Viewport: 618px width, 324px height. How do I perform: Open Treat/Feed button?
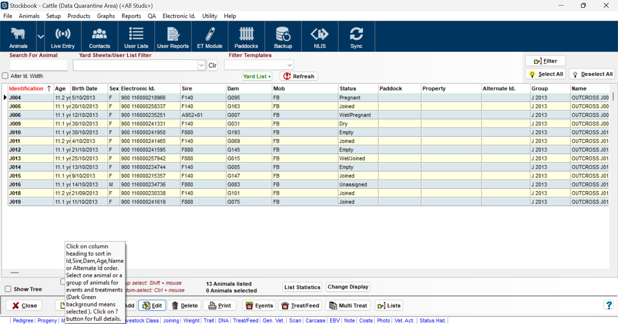click(300, 305)
